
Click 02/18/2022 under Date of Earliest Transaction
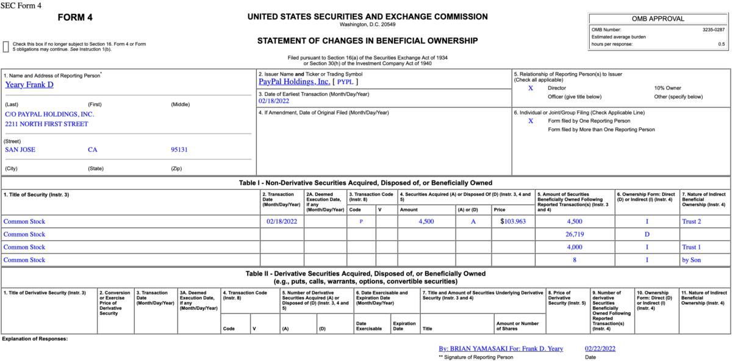[x=274, y=101]
